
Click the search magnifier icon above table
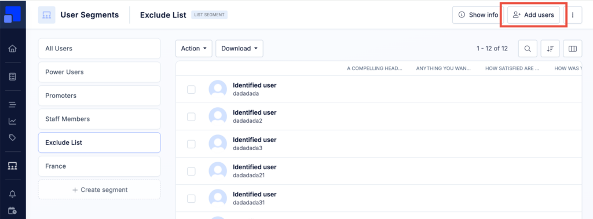tap(528, 49)
